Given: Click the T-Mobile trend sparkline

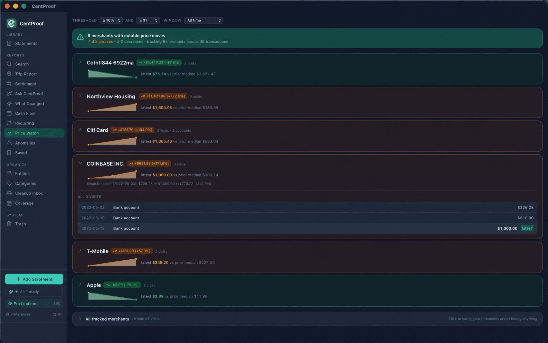Looking at the screenshot, I should pos(112,262).
